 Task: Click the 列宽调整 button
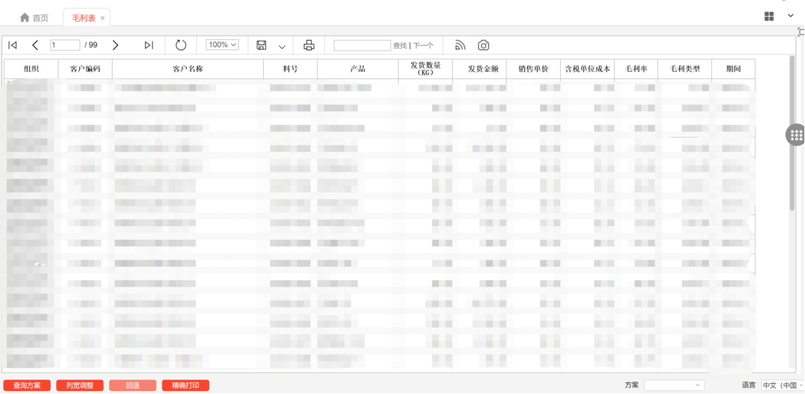80,385
